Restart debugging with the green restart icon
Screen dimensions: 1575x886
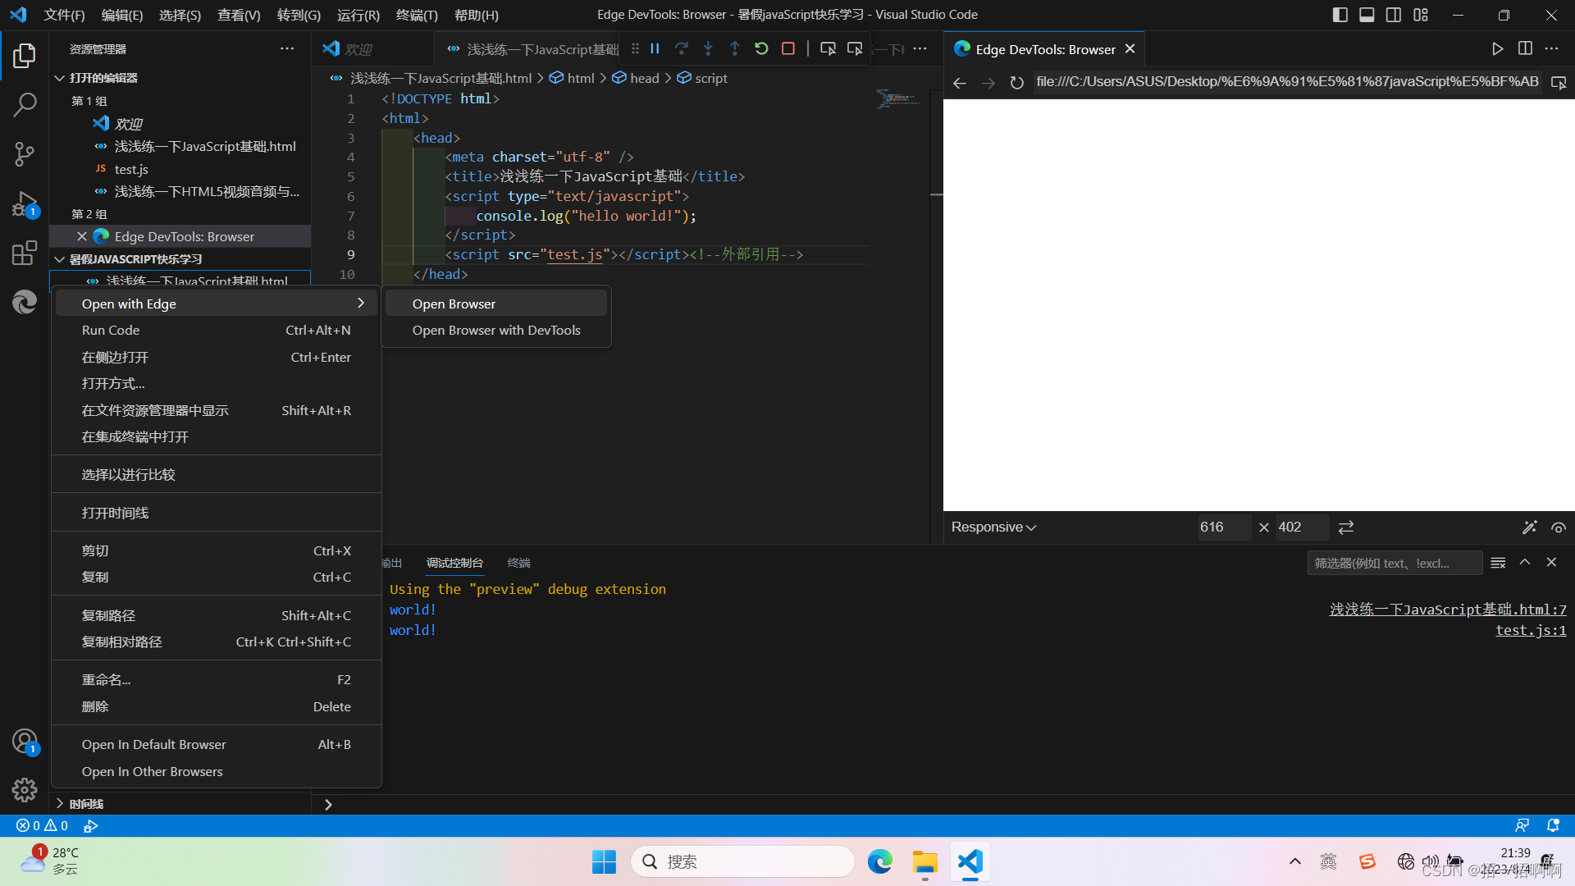pyautogui.click(x=761, y=48)
